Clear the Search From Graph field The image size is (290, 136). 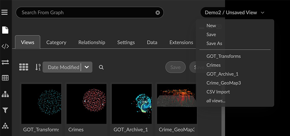(x=157, y=12)
